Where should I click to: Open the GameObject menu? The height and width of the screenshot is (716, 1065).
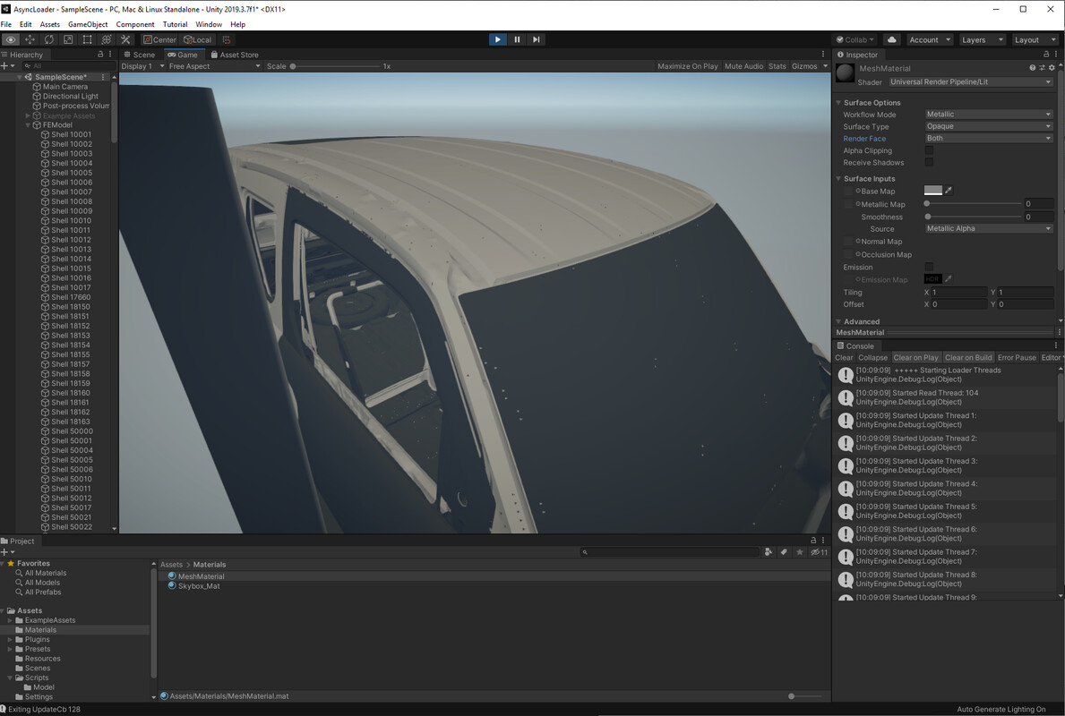click(87, 24)
